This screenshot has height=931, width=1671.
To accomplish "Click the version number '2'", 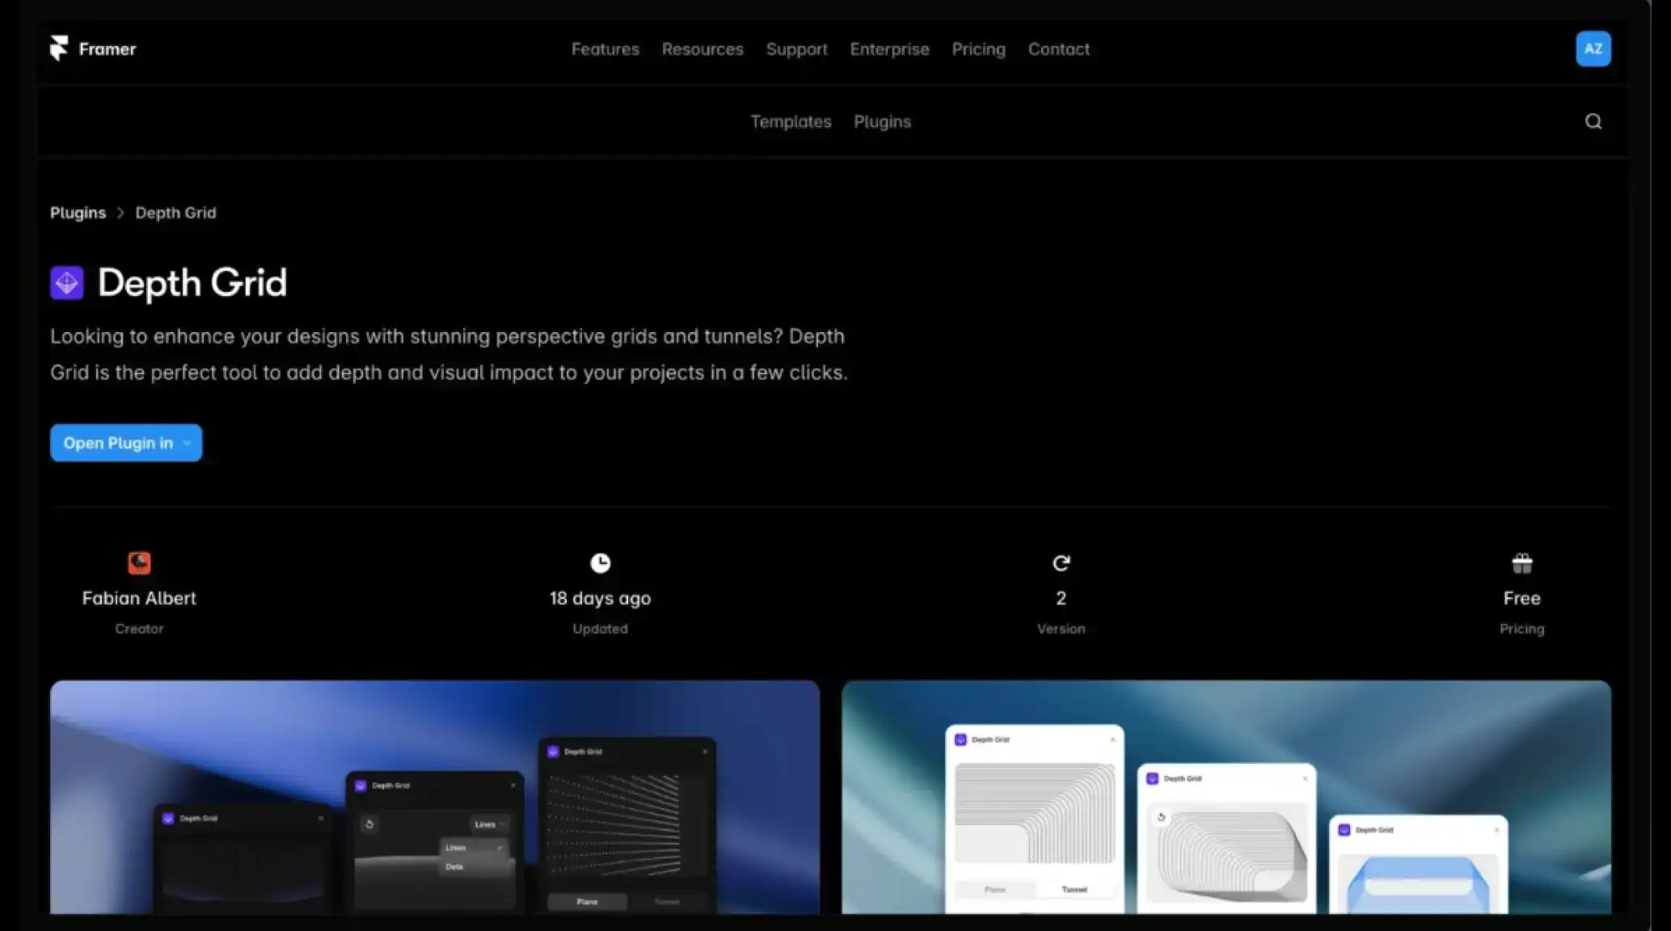I will pos(1061,598).
